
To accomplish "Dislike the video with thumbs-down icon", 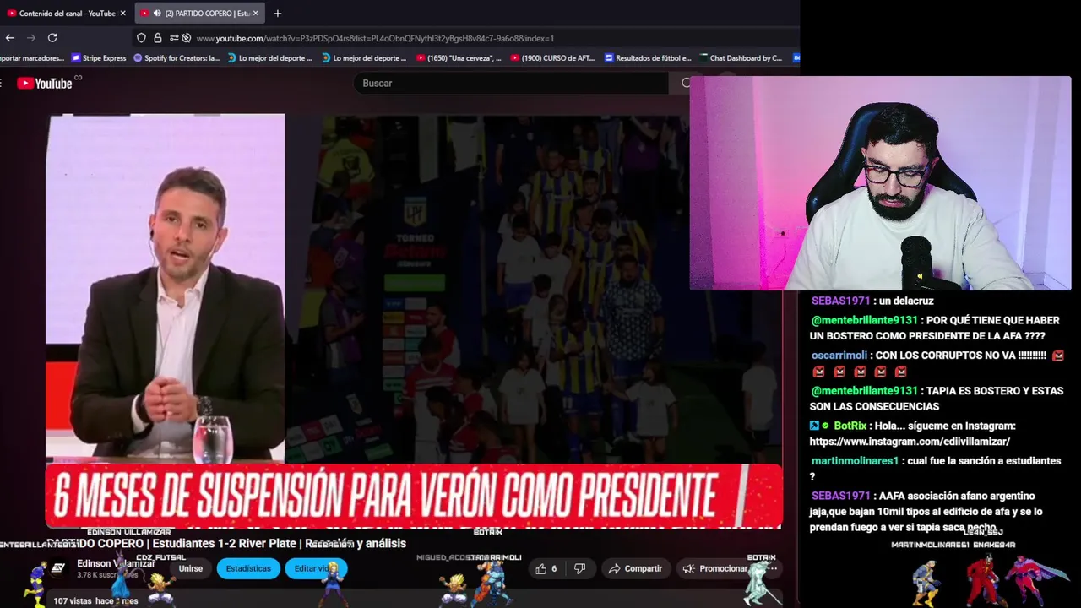I will 579,568.
